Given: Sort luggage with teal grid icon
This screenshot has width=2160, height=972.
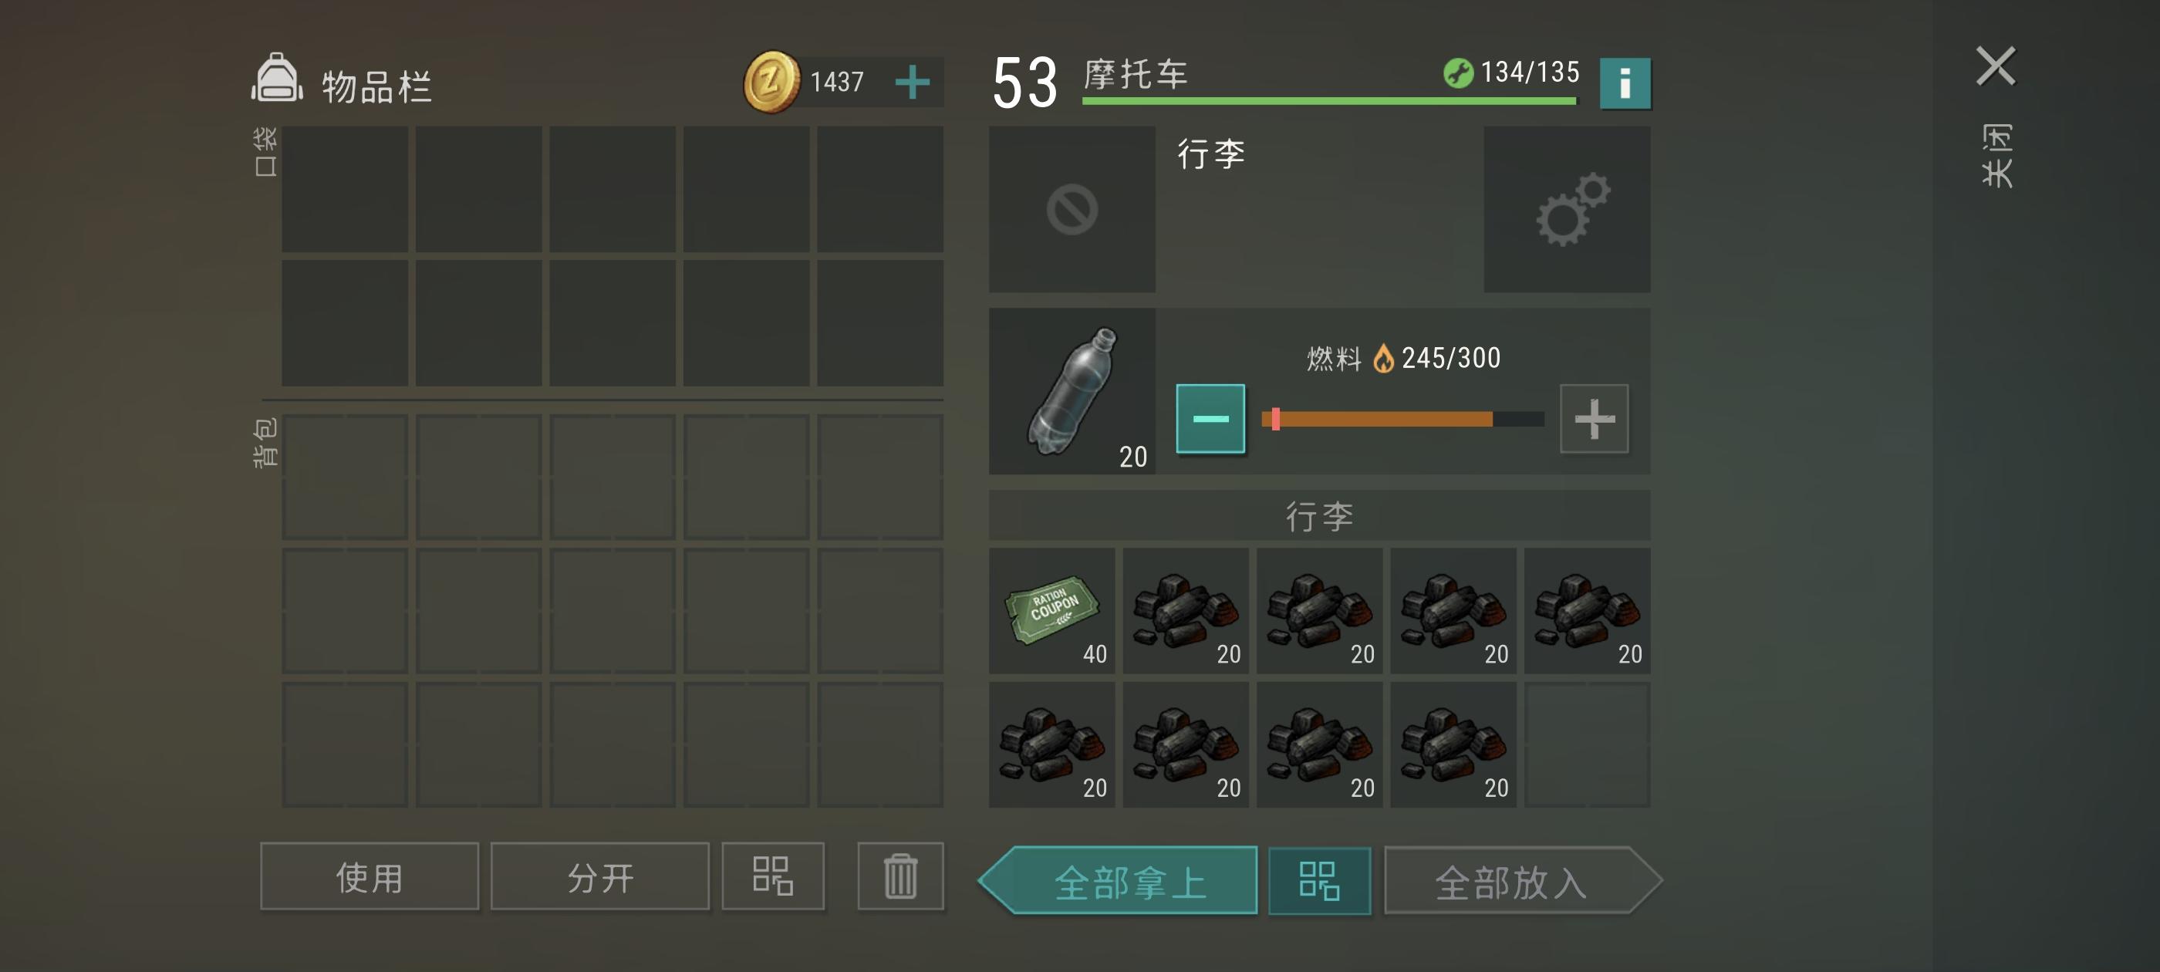Looking at the screenshot, I should (x=1319, y=879).
